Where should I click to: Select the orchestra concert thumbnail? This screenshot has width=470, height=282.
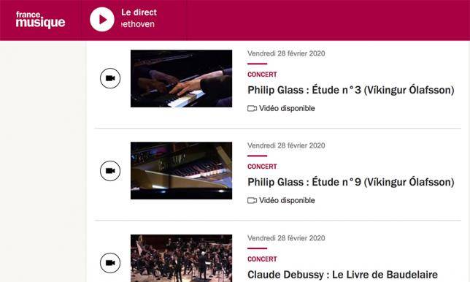coord(181,259)
